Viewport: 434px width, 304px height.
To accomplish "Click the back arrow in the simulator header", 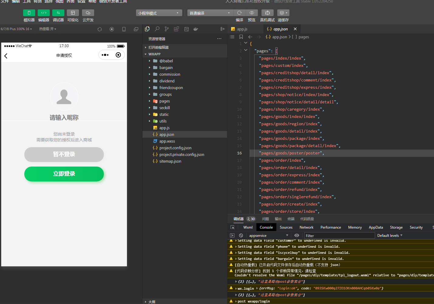I will click(x=6, y=56).
